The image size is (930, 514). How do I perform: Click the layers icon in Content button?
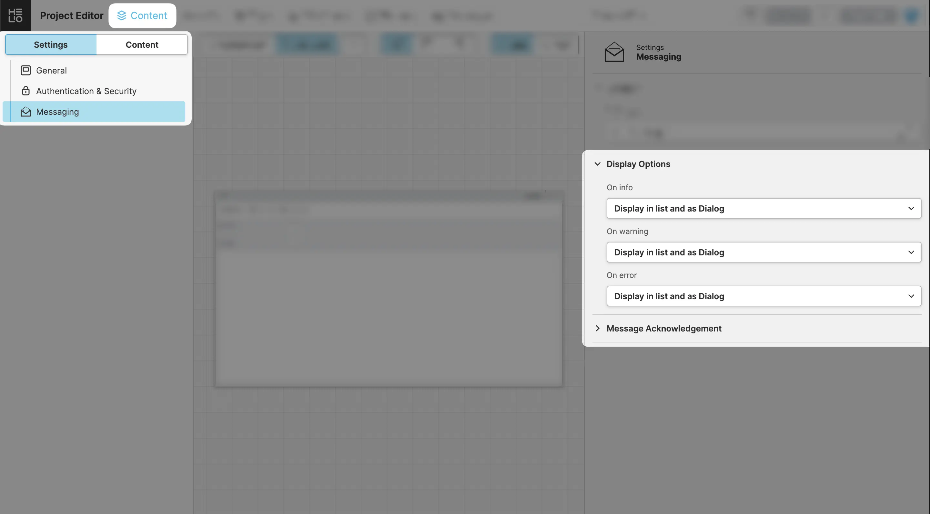pyautogui.click(x=122, y=15)
